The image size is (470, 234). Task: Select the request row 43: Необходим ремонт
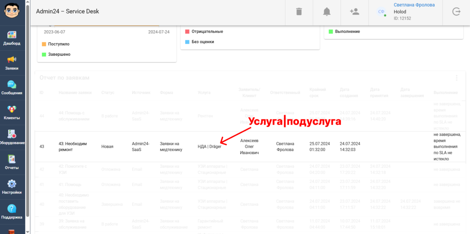[x=73, y=147]
